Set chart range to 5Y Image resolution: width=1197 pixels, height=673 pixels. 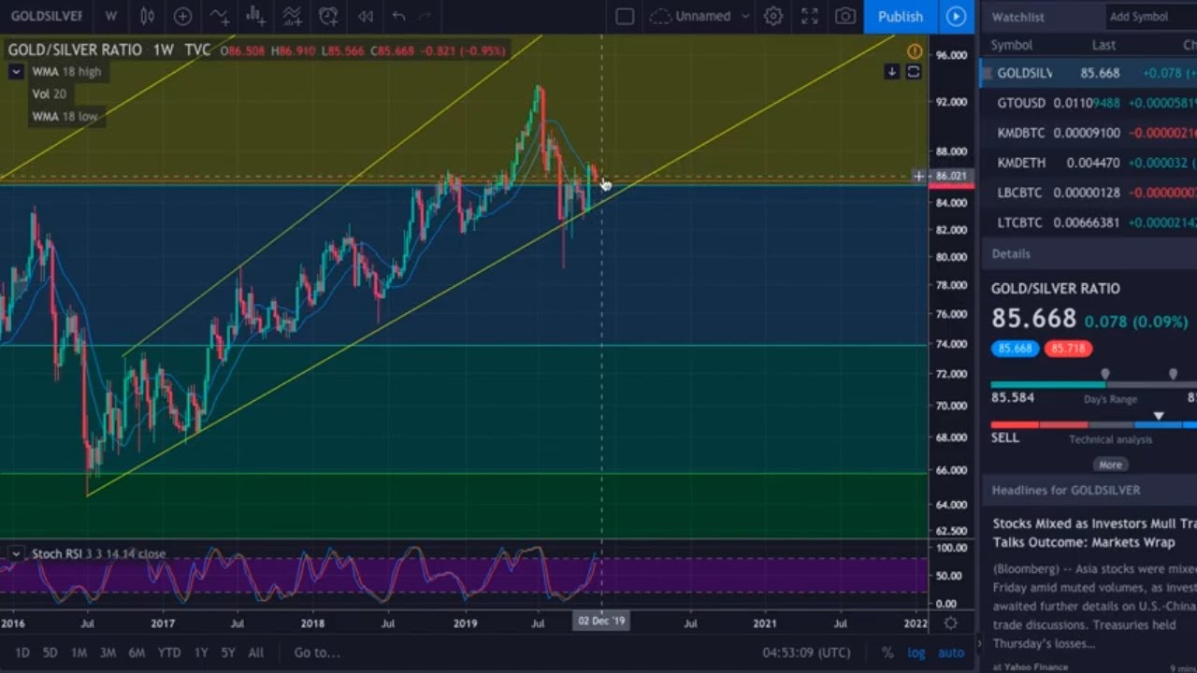228,652
